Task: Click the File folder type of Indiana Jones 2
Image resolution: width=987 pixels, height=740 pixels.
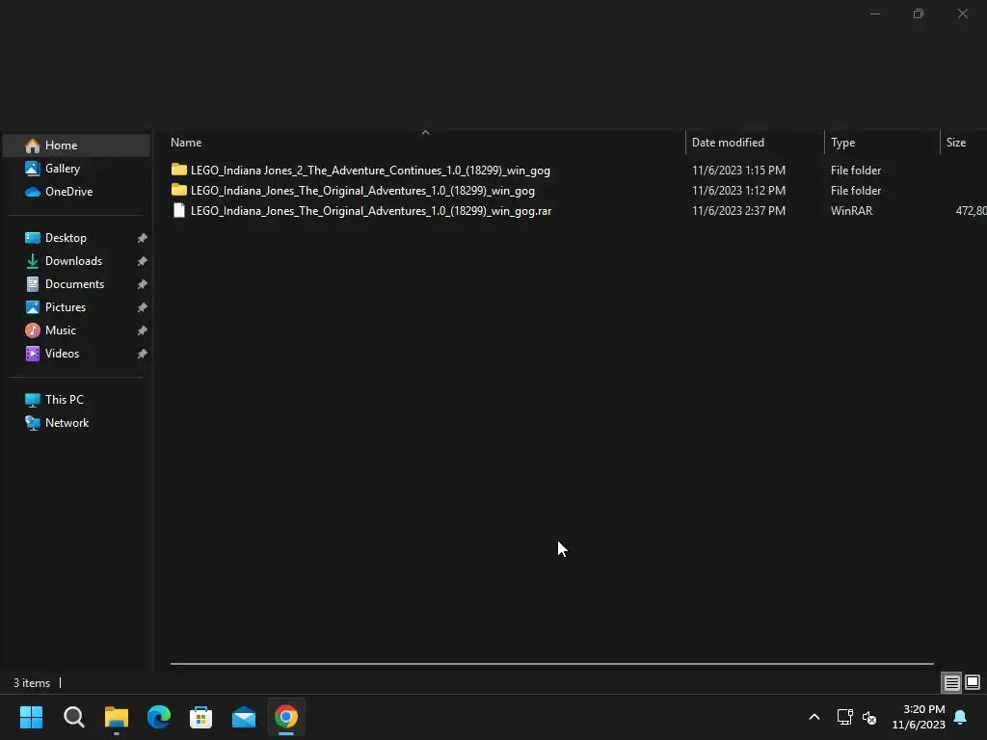Action: (x=856, y=171)
